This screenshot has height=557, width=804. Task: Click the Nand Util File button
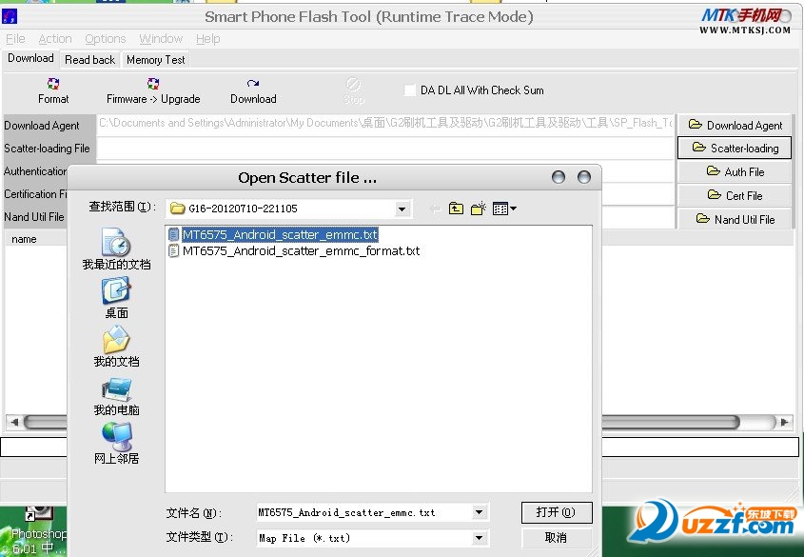tap(735, 219)
